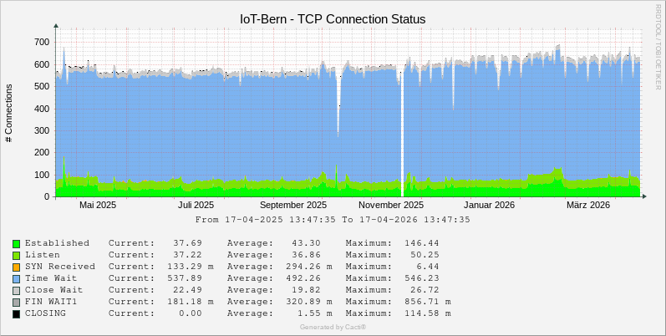Select the November 2025 axis label
Image resolution: width=666 pixels, height=336 pixels.
point(392,205)
